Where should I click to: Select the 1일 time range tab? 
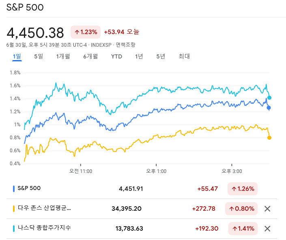(17, 56)
